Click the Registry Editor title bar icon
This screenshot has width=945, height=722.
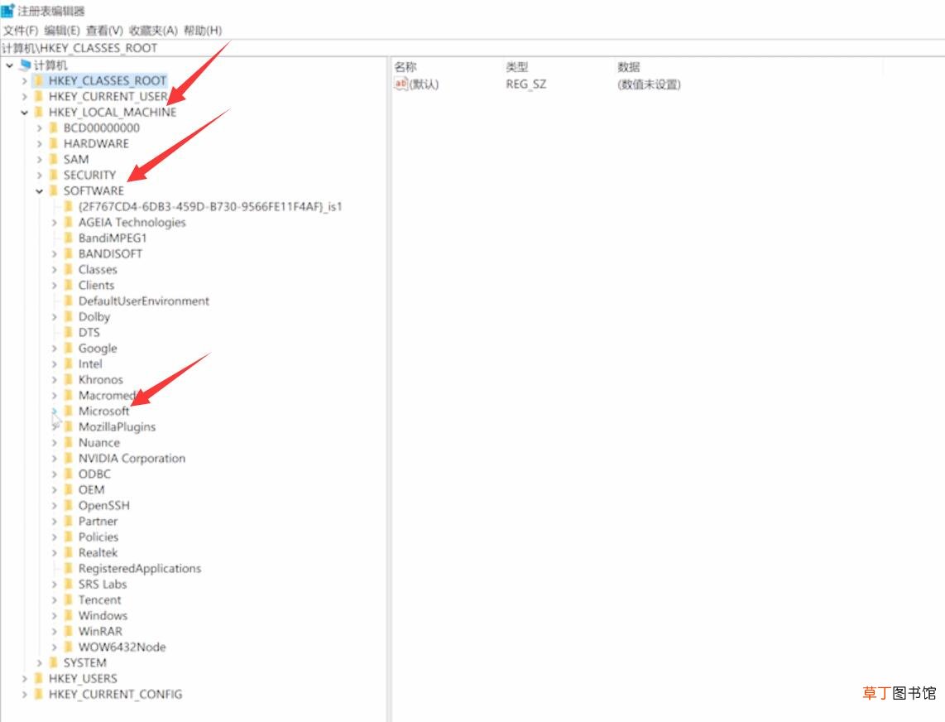(x=7, y=10)
